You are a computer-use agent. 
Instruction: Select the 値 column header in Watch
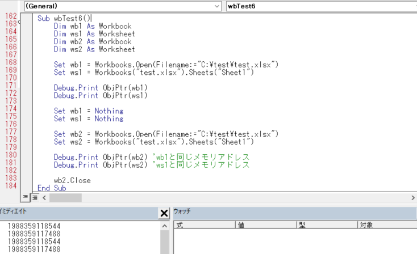(x=266, y=225)
